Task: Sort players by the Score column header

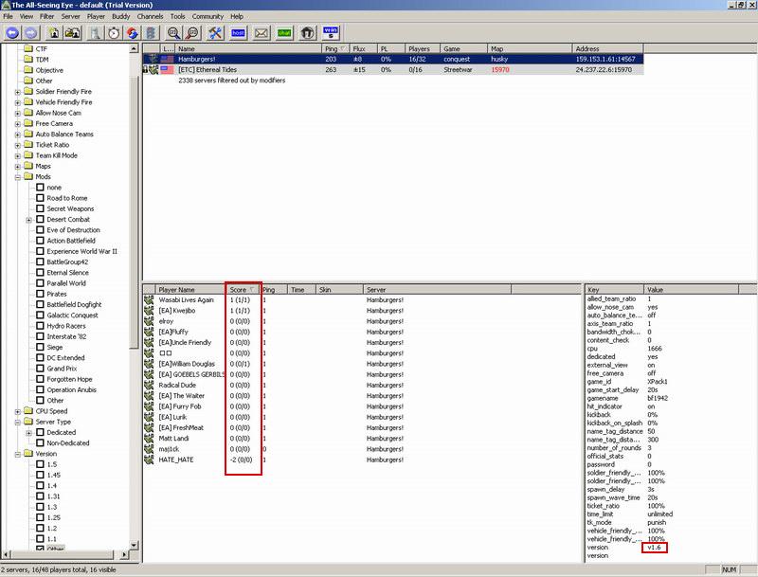Action: coord(243,289)
